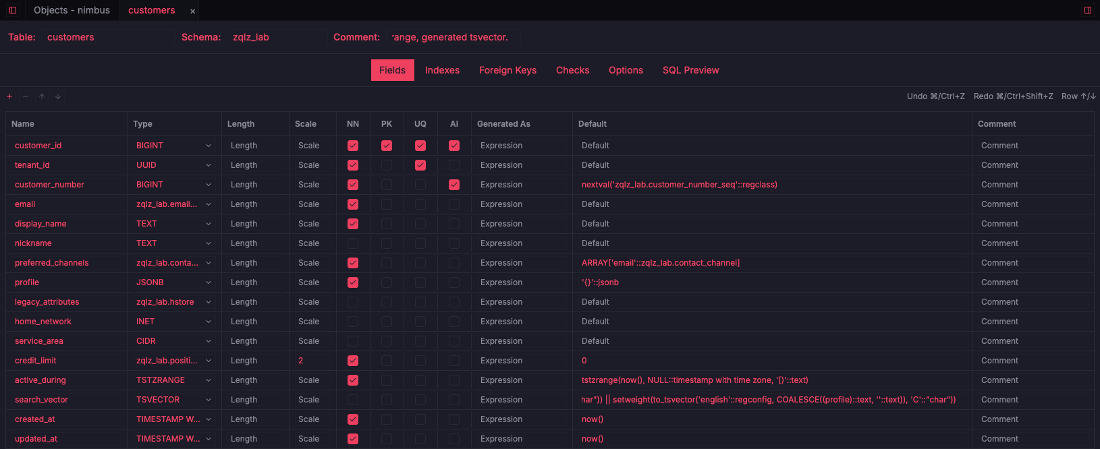Open type dropdown for email
The height and width of the screenshot is (449, 1100).
click(x=174, y=204)
